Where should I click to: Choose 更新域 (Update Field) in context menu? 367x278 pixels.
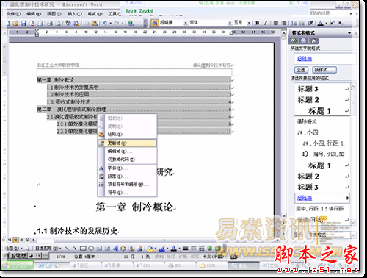[x=127, y=143]
